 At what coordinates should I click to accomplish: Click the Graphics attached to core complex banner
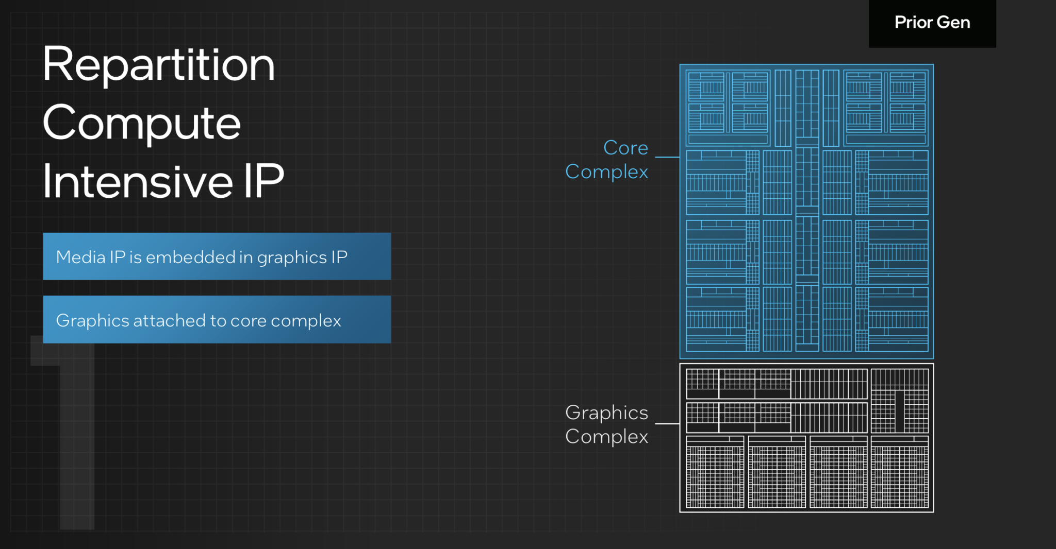click(217, 320)
